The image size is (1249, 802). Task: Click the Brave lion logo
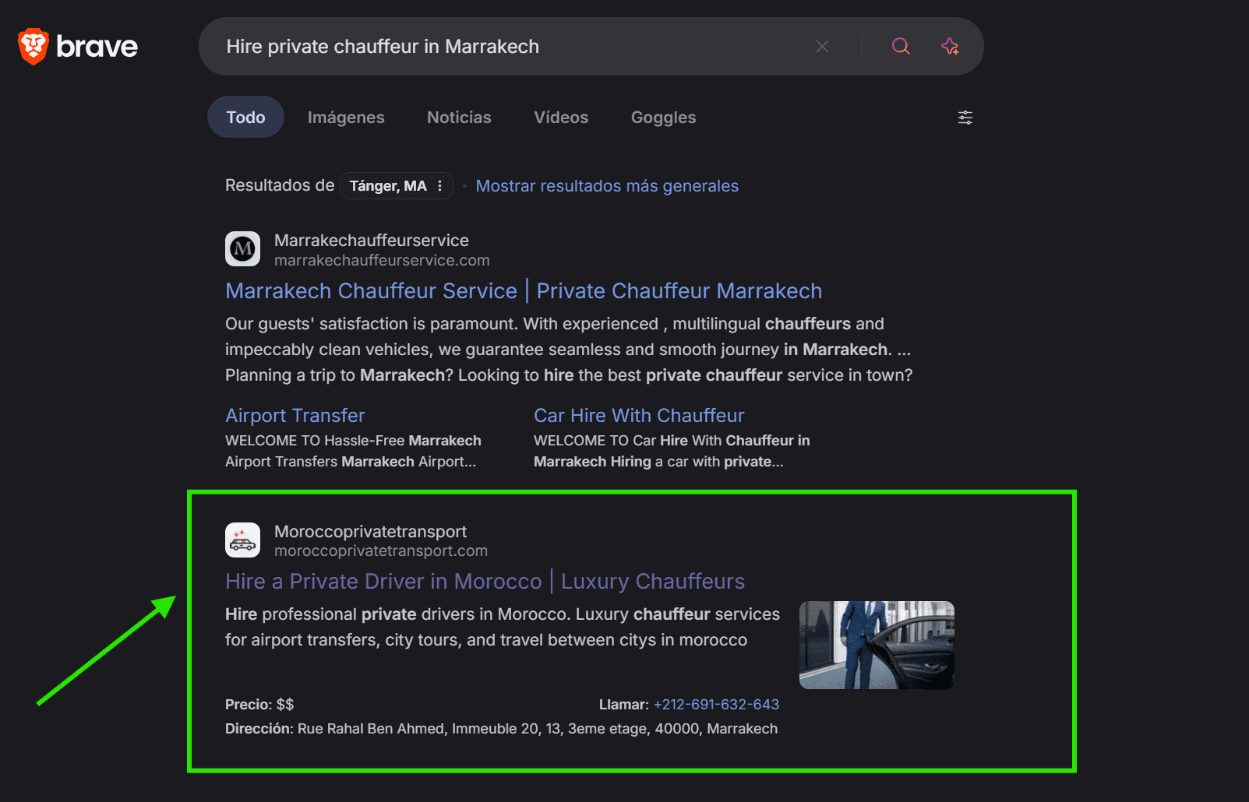(x=34, y=47)
